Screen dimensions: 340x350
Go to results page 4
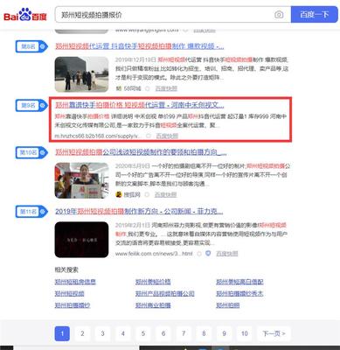123,333
